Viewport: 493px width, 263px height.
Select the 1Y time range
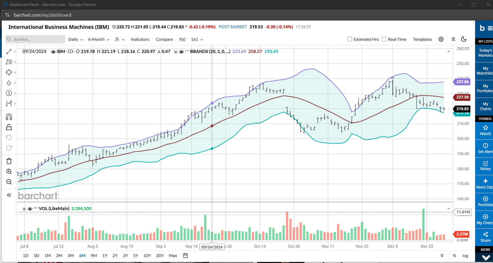pos(105,256)
